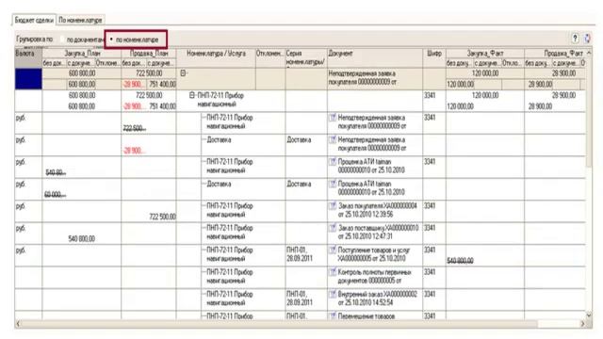Click the horizontal scrollbar right arrow

582,324
